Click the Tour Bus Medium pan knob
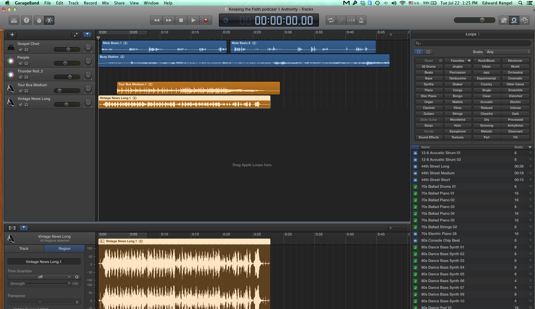 pos(88,89)
